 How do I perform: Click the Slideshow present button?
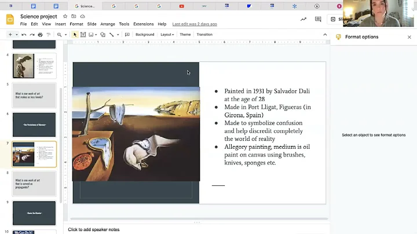(x=336, y=19)
